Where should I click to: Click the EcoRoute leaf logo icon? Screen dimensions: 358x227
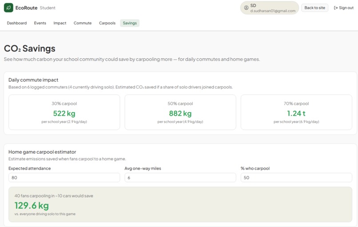point(8,8)
